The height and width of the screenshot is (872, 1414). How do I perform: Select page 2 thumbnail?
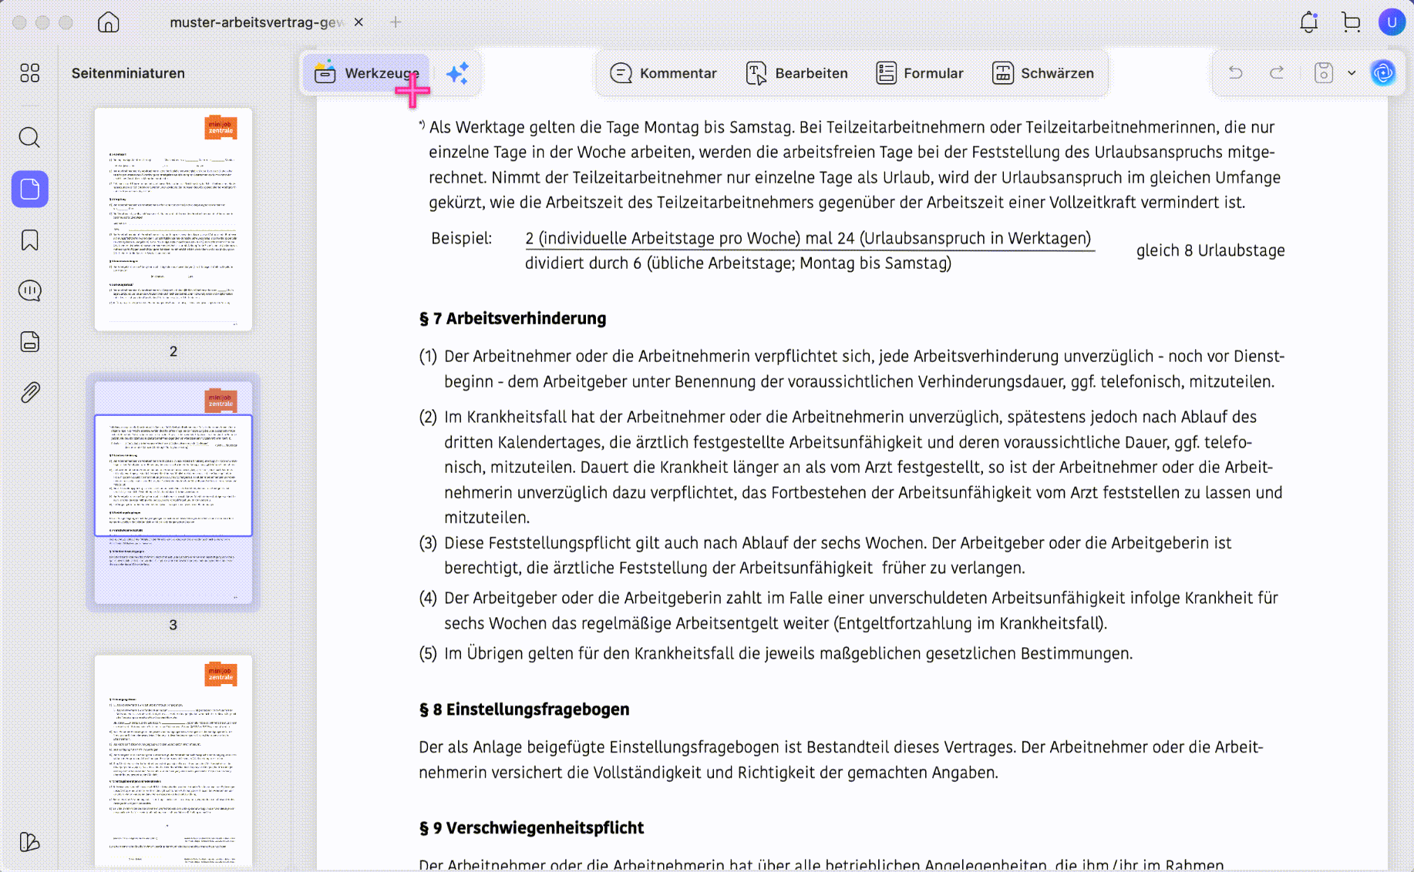pyautogui.click(x=173, y=220)
